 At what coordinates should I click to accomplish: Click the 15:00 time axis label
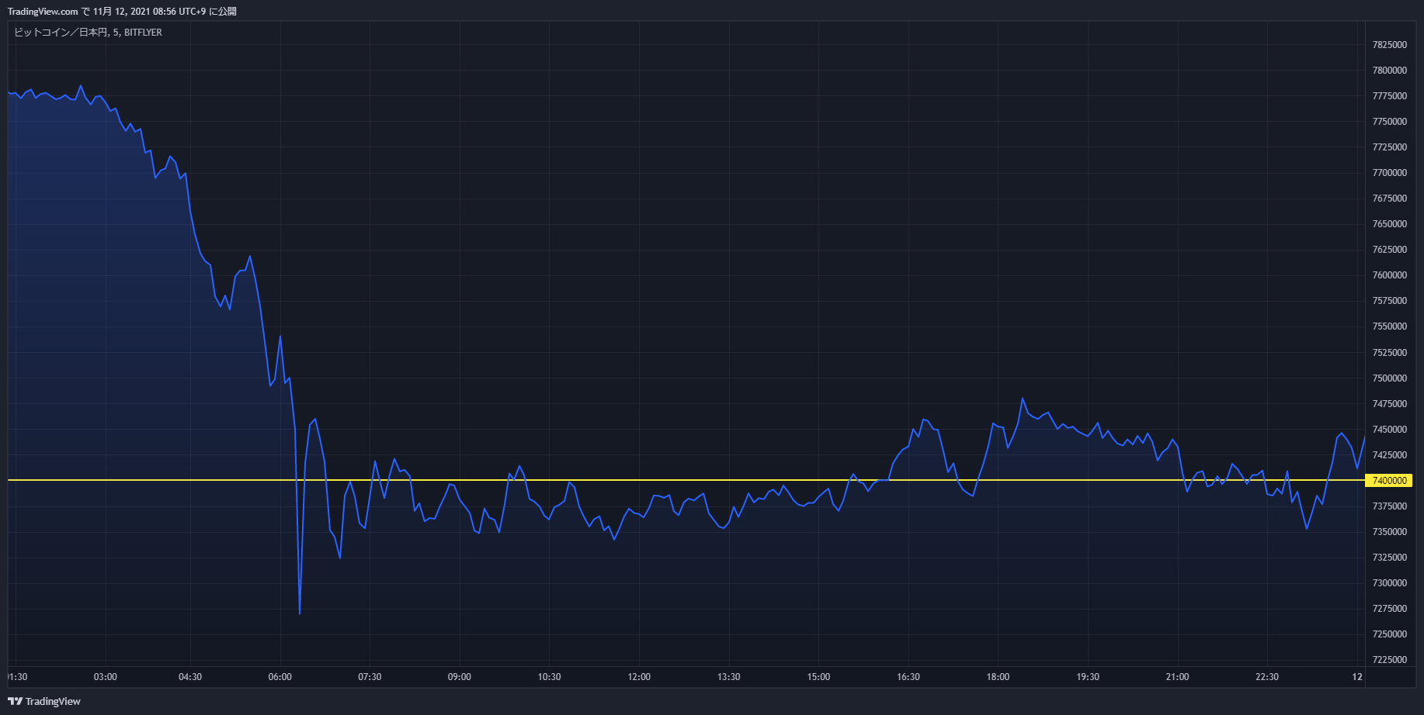[818, 677]
